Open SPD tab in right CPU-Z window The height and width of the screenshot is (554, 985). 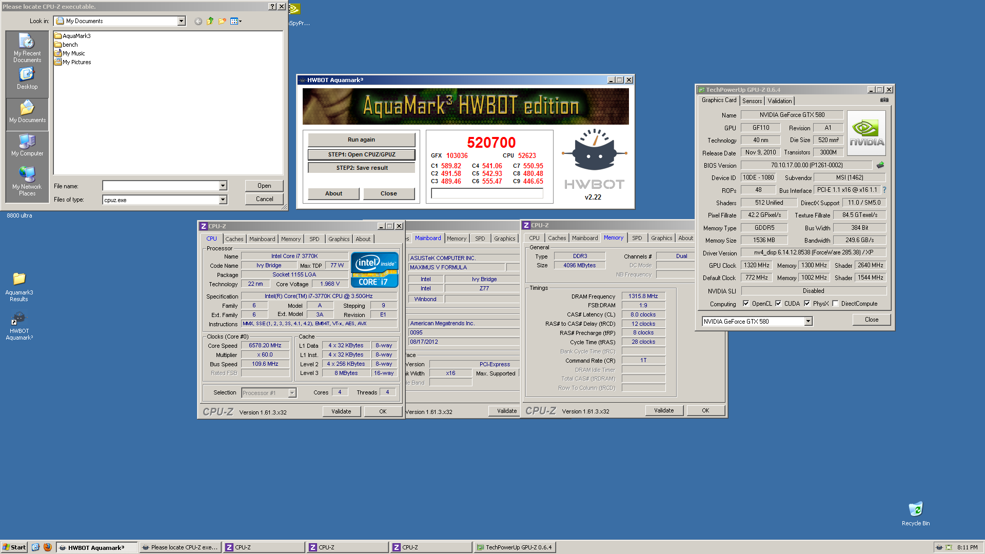tap(637, 238)
